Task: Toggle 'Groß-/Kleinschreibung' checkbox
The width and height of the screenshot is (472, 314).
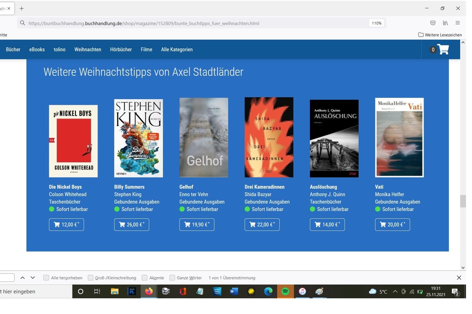Action: tap(90, 277)
